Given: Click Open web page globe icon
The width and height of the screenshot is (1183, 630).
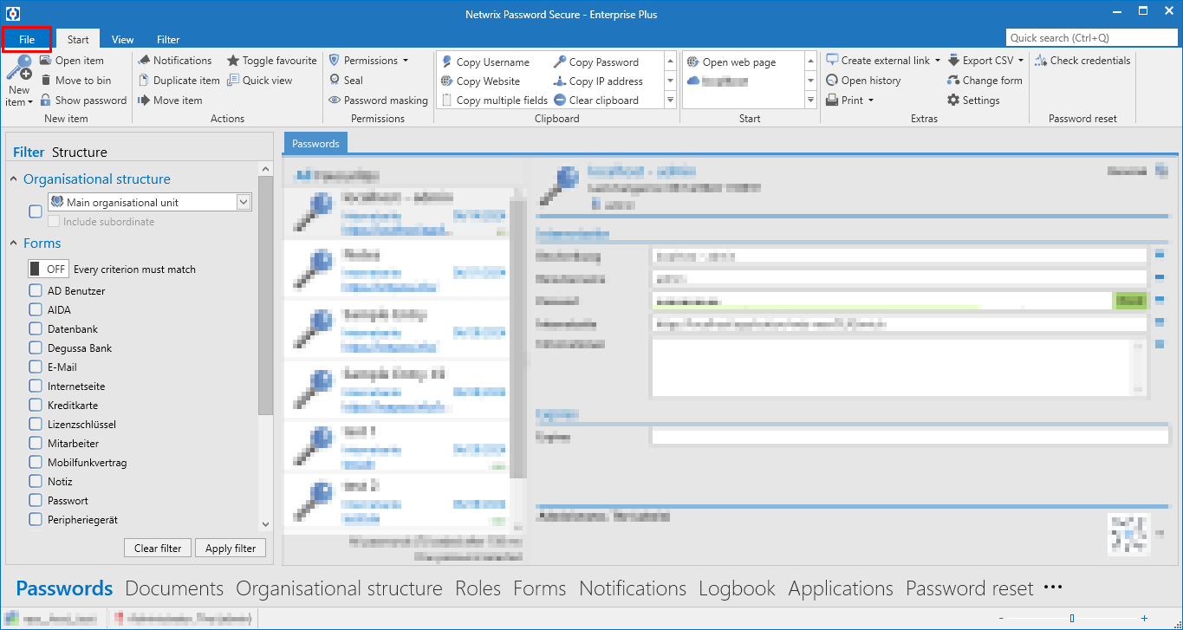Looking at the screenshot, I should click(693, 62).
